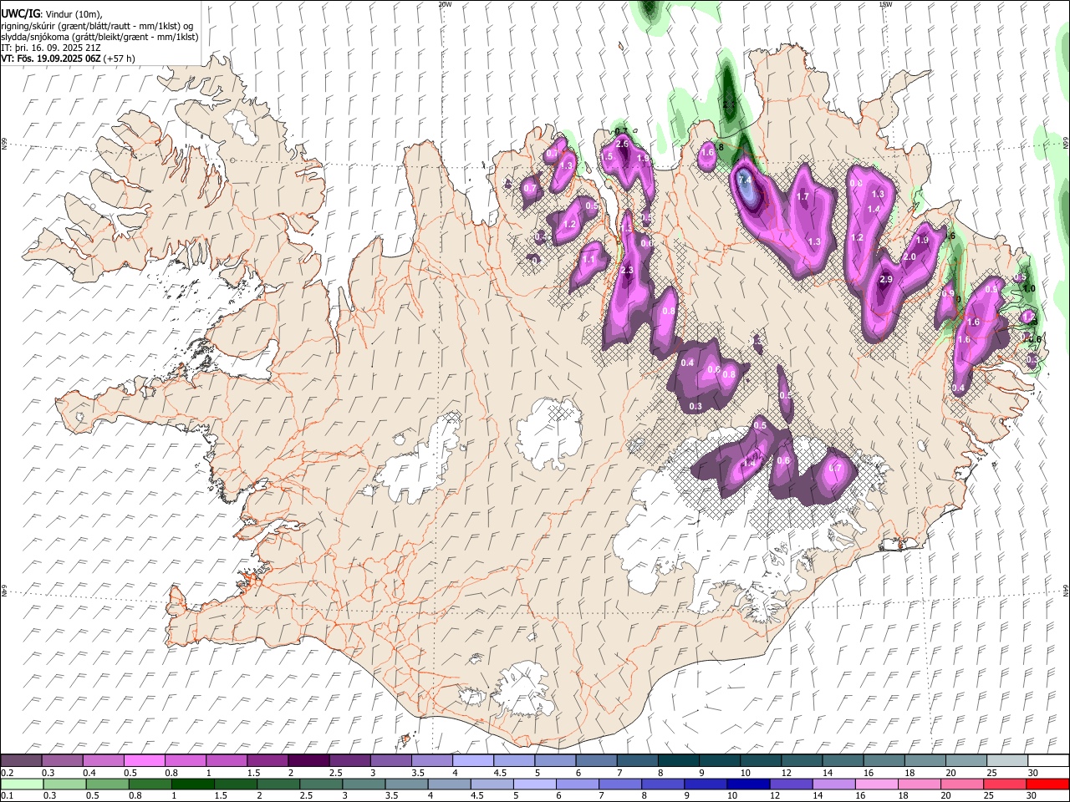Select the bottom legend swatch starting at 1
This screenshot has height=802, width=1070.
[x=192, y=784]
